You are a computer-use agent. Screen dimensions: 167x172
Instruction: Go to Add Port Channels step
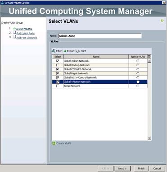(27, 38)
